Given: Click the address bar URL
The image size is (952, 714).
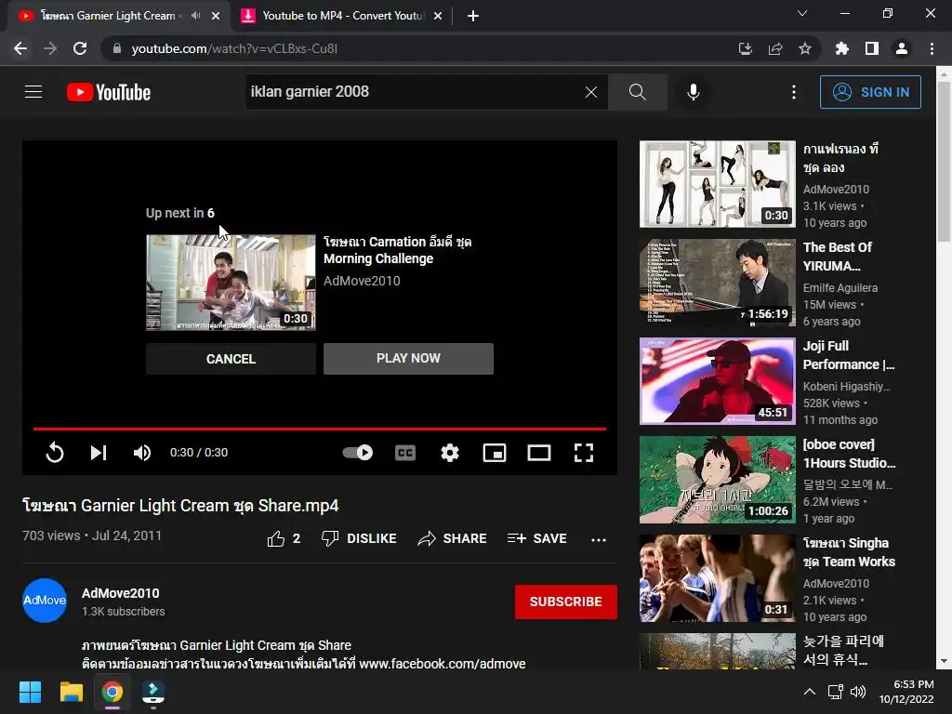Looking at the screenshot, I should coord(234,48).
